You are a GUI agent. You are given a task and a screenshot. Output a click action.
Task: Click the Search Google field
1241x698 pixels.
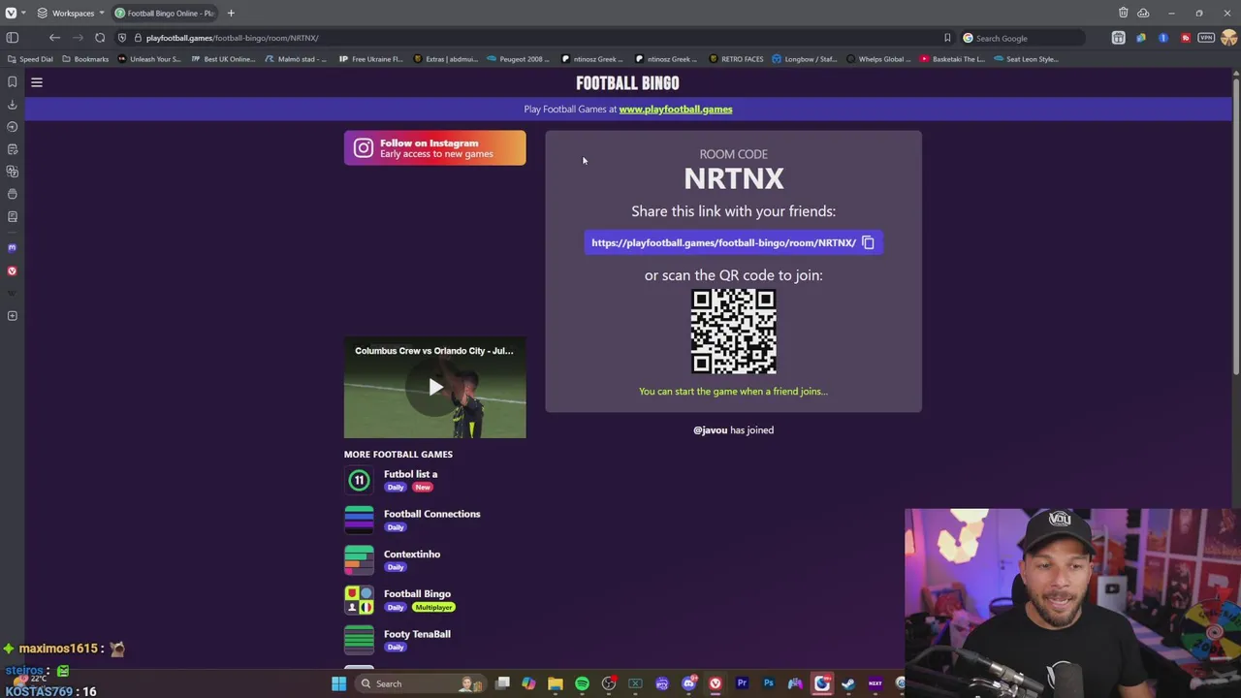click(1023, 38)
